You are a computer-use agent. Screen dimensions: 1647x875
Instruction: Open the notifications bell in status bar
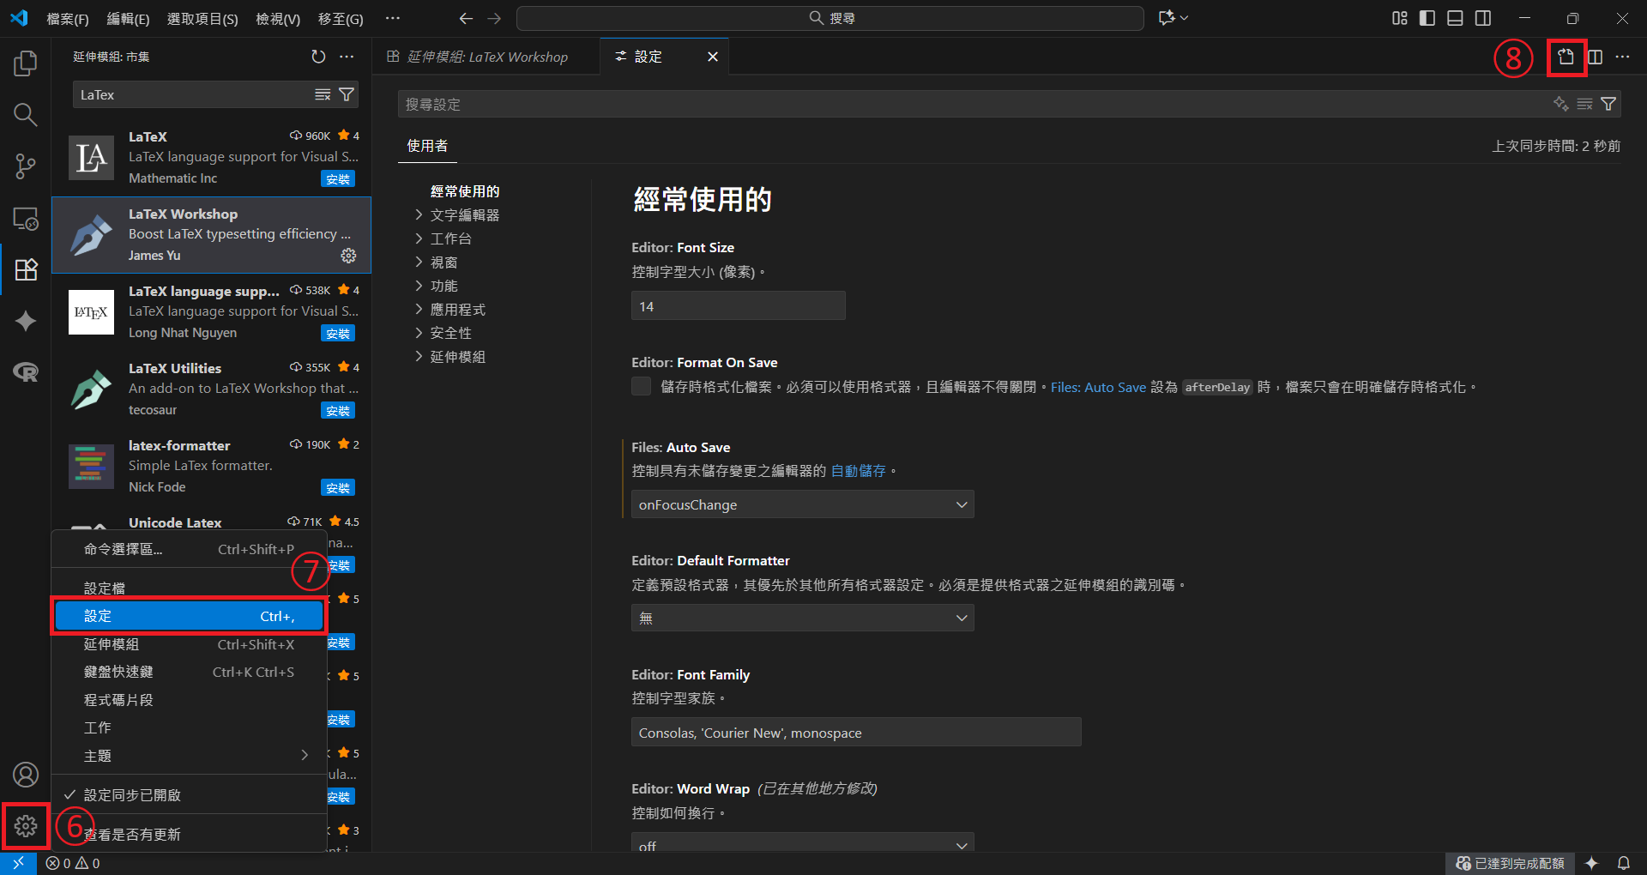pos(1624,863)
